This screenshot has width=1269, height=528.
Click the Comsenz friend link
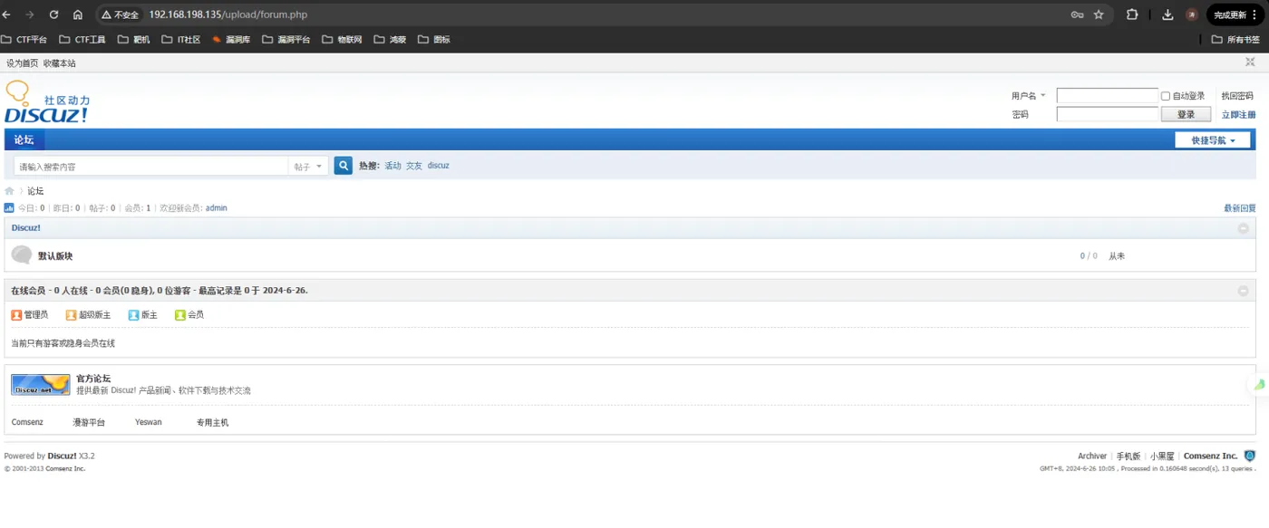click(x=27, y=422)
